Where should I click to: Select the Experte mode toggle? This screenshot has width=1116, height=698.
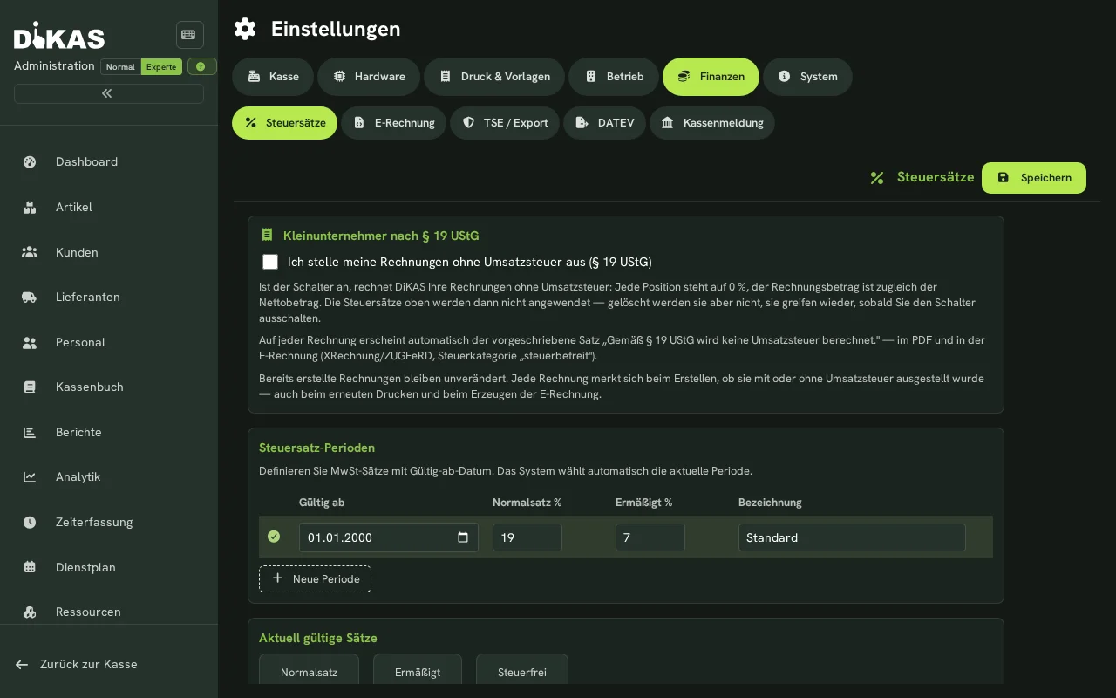[161, 66]
